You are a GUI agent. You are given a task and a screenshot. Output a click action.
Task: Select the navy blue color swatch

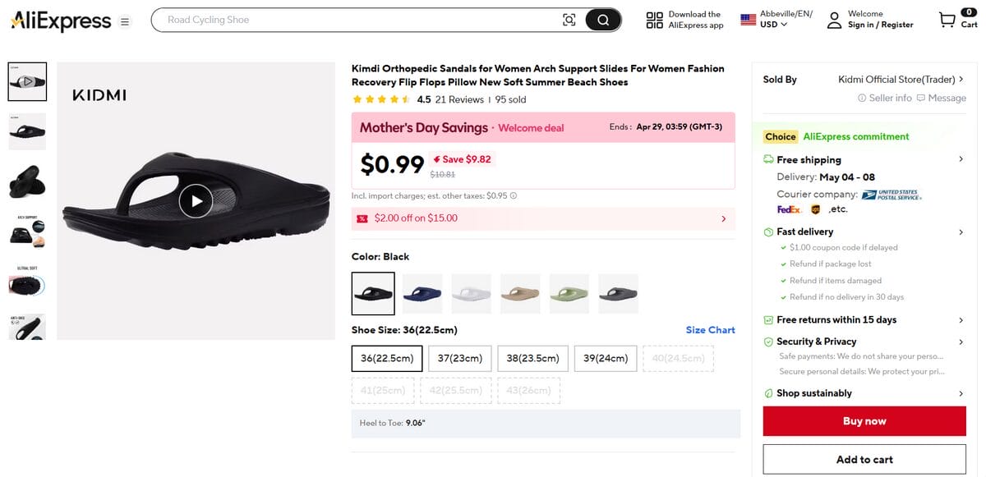(422, 293)
